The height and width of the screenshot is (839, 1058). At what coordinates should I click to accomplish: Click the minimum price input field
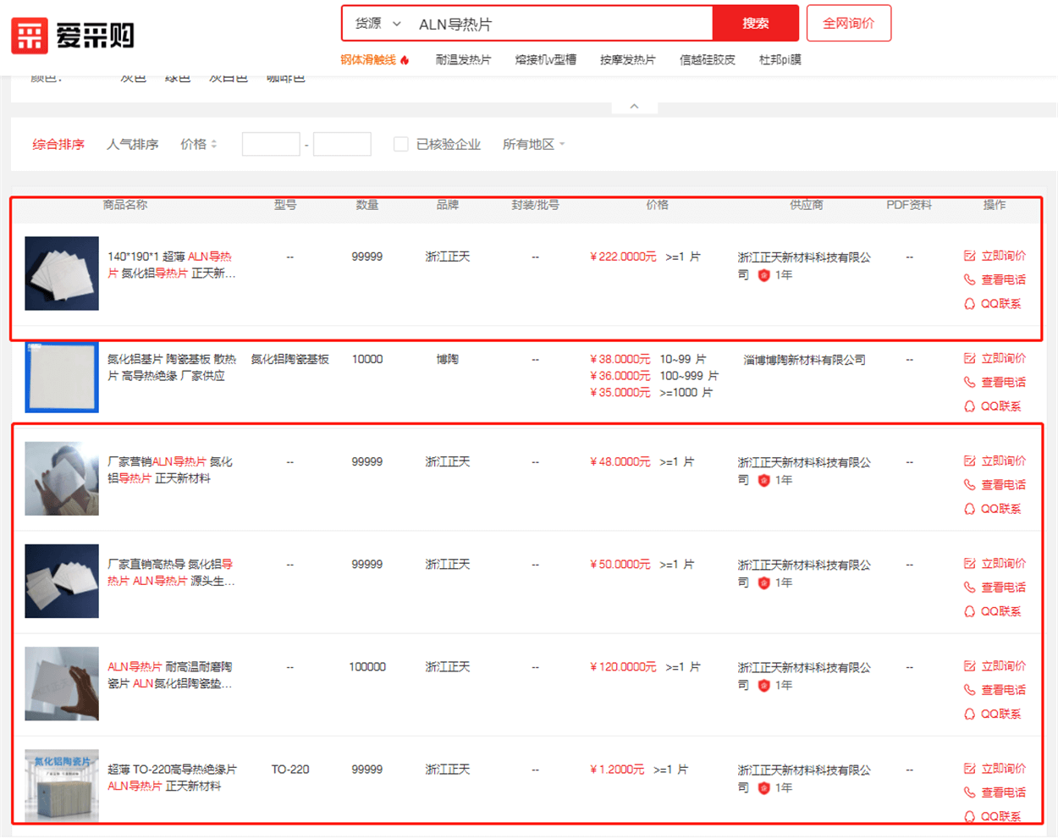coord(271,145)
